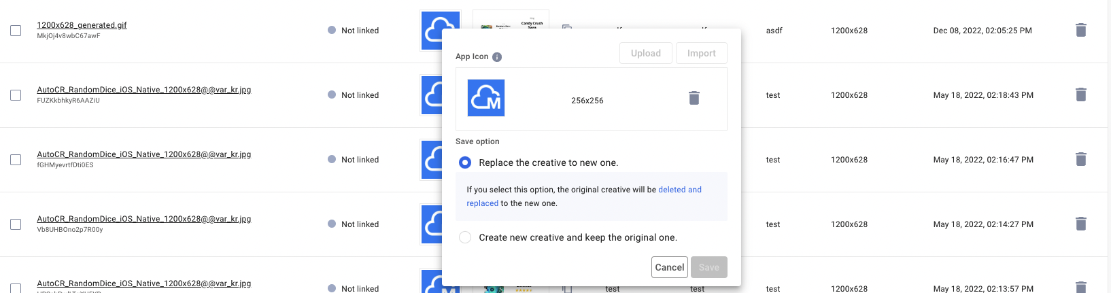Click the 'asdf' cell
Screen dimensions: 1111x293
tap(774, 31)
